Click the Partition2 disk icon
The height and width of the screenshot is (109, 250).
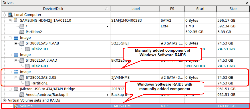pyautogui.click(x=22, y=32)
